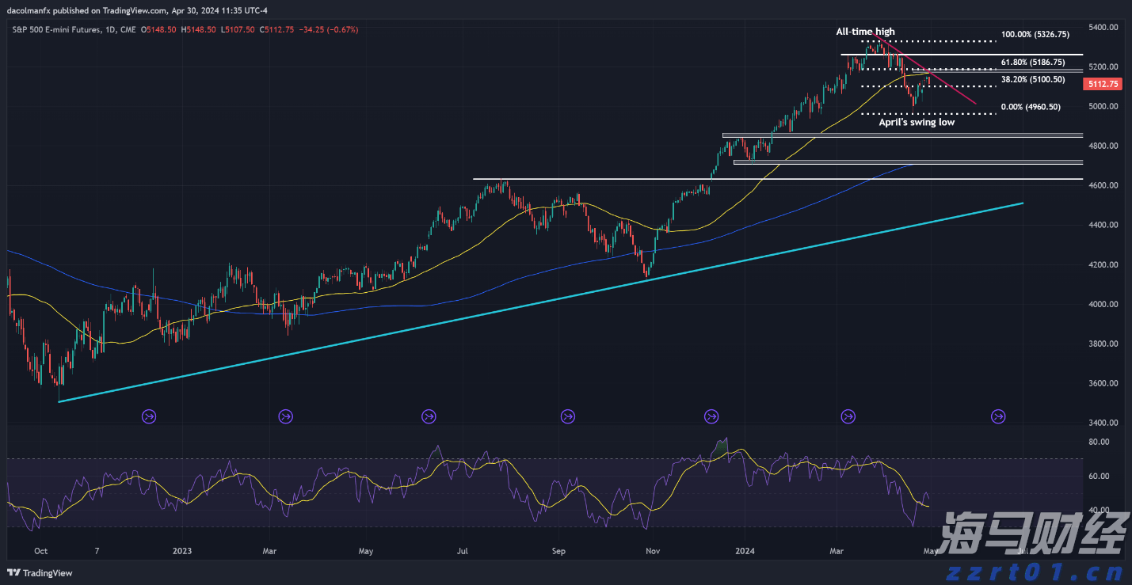The height and width of the screenshot is (585, 1132).
Task: Click the rightmost purple rollover icon
Action: [x=998, y=416]
